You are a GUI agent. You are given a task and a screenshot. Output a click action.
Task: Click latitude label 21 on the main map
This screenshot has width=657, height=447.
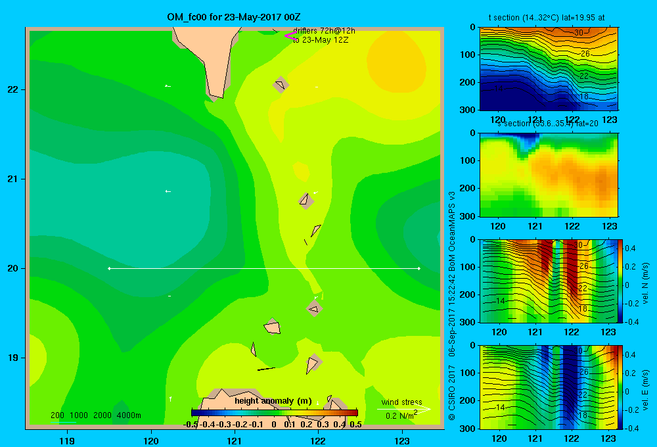pyautogui.click(x=12, y=179)
